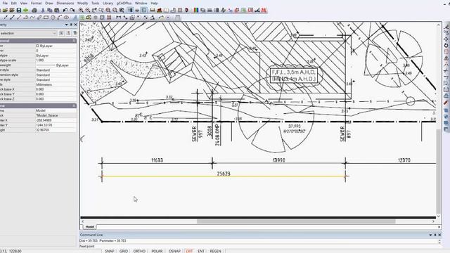Select the Mirror tool in right toolbar
This screenshot has height=253, width=450.
pyautogui.click(x=446, y=58)
